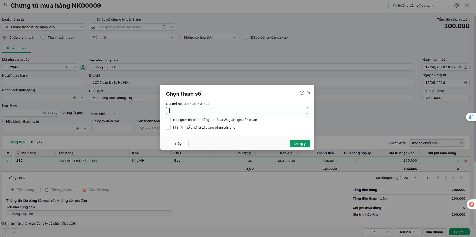Viewport: 476px width, 237px height.
Task: Change the Số dòng/trang rows-per-page dropdown
Action: click(410, 178)
